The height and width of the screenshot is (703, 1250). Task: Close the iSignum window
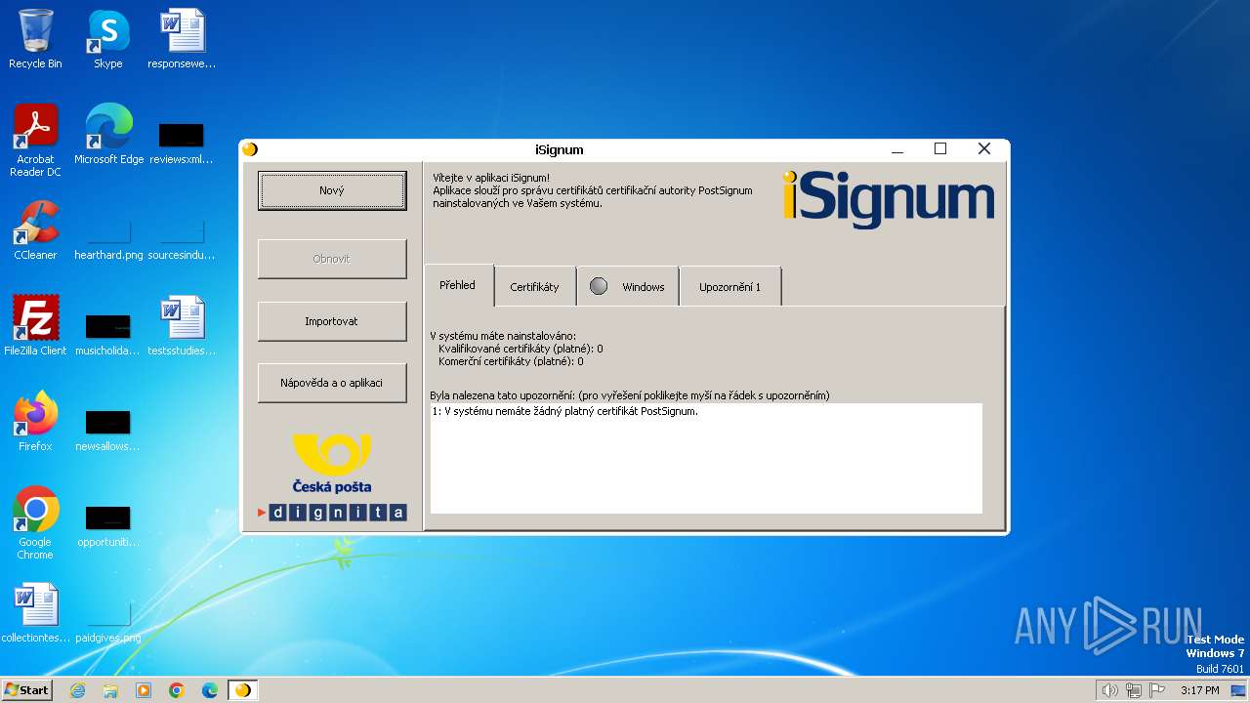click(x=984, y=149)
